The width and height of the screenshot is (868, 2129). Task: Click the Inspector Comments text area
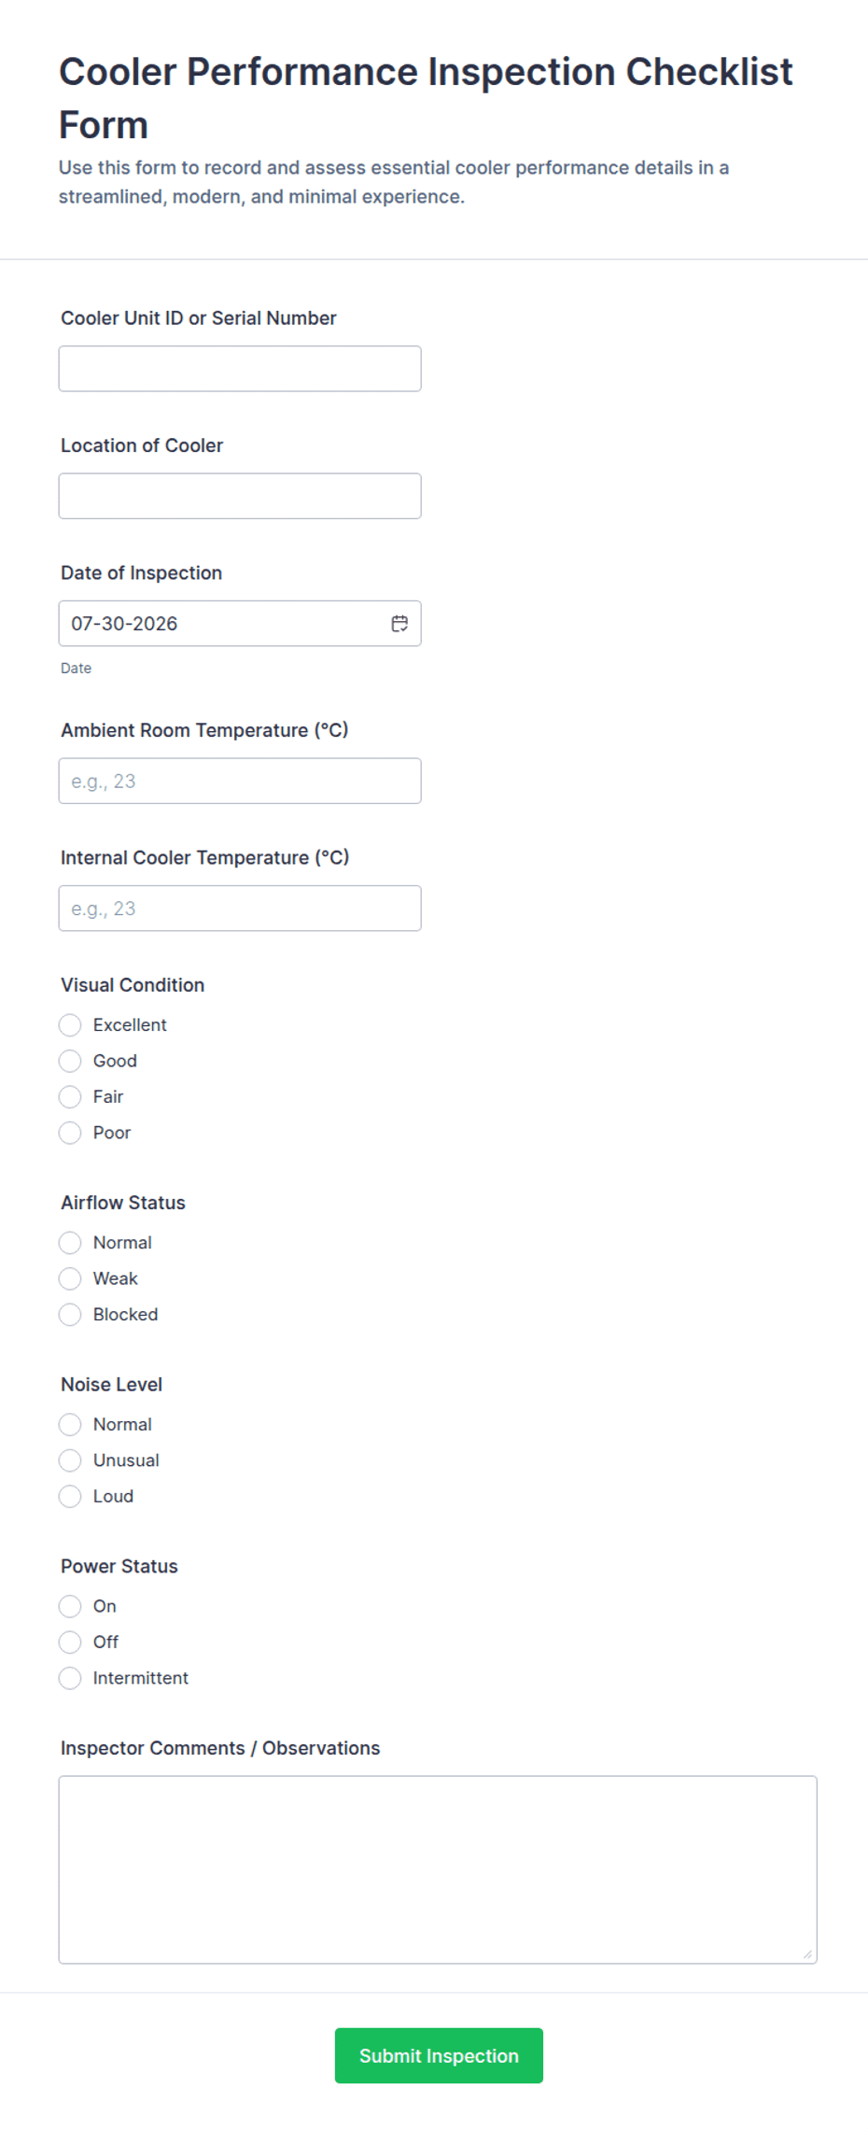[438, 1869]
